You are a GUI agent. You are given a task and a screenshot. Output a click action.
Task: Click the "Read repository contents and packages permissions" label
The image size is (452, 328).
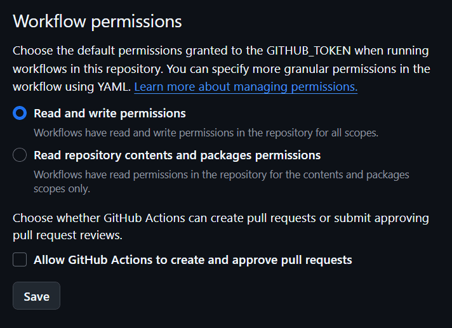[176, 155]
